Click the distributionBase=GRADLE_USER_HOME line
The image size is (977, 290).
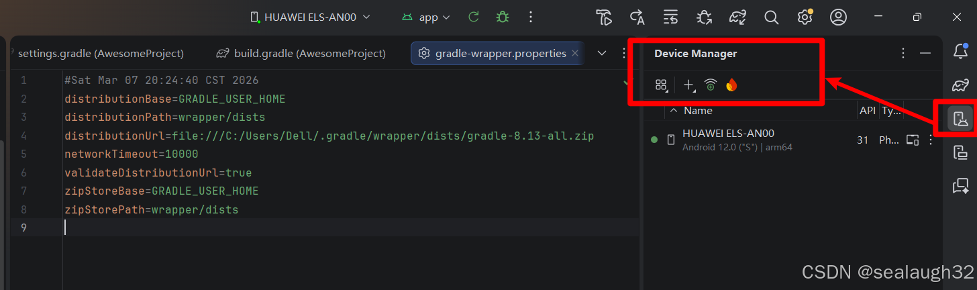pyautogui.click(x=174, y=99)
